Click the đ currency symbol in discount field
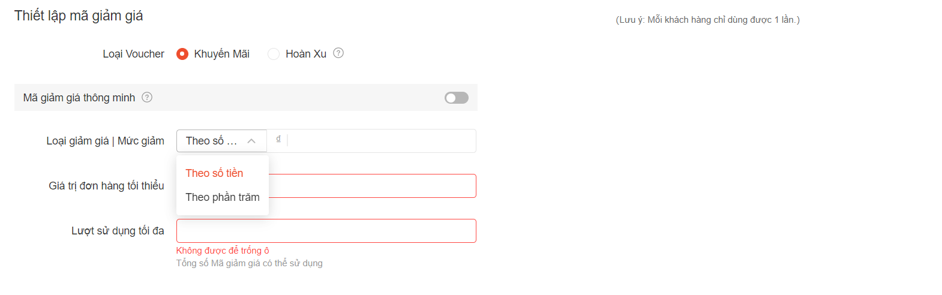Screen dimensions: 942x295 coord(278,139)
